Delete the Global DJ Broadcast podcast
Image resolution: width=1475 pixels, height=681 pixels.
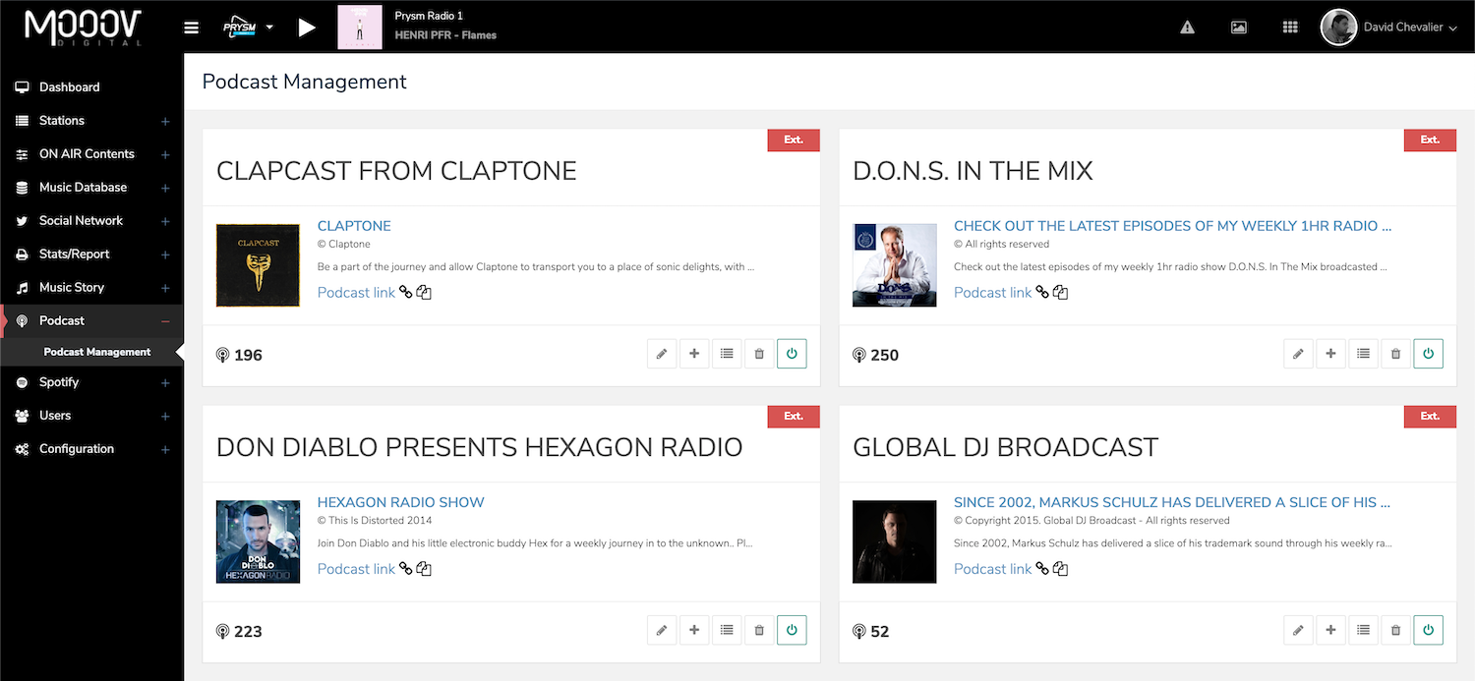(x=1395, y=630)
